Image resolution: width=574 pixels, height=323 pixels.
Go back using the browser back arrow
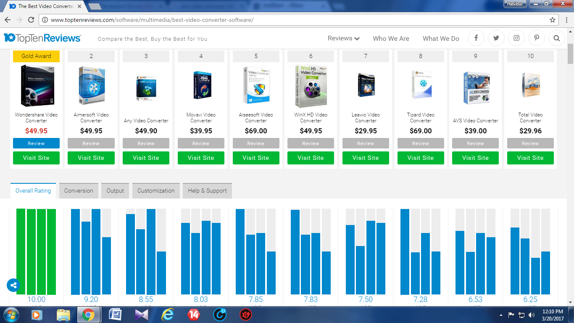coord(8,20)
